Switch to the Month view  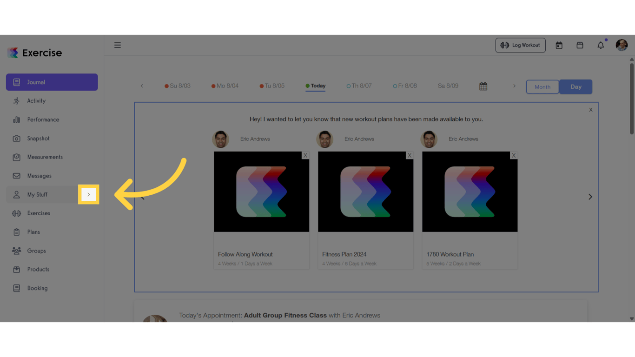point(542,86)
